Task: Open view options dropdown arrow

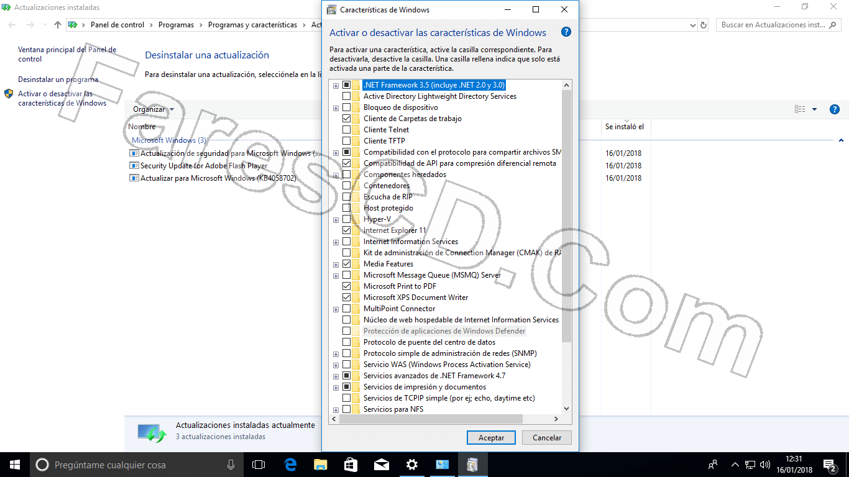Action: coord(814,109)
